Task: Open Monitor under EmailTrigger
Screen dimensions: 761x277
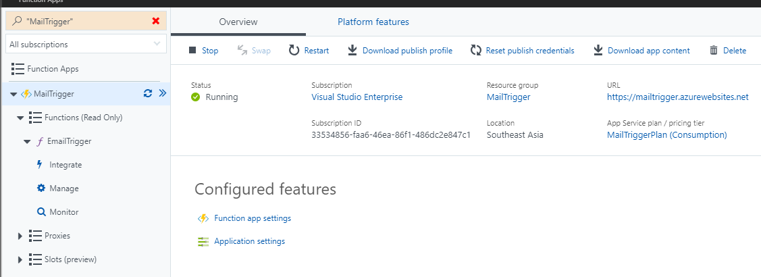Action: pyautogui.click(x=64, y=212)
